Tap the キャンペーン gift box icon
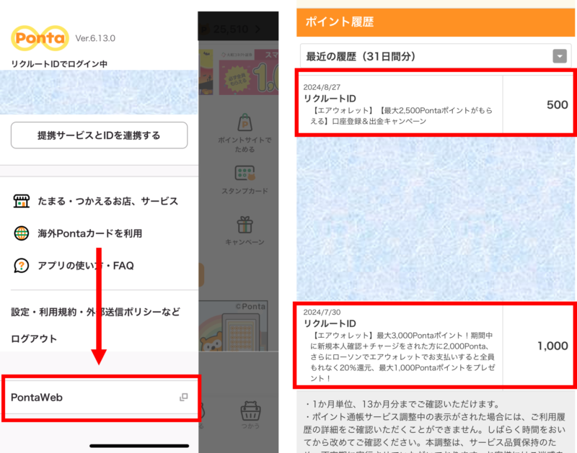Screen dimensions: 577x453 (x=245, y=225)
